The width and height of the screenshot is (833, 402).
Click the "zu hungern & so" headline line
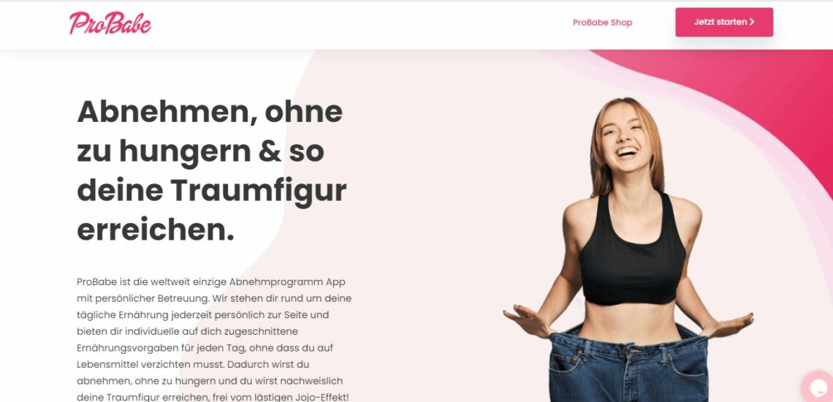(201, 151)
